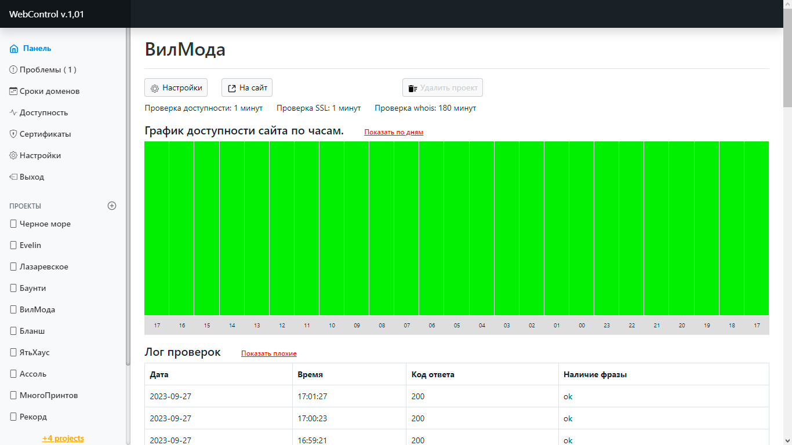Click the logout icon beside Выход
792x445 pixels.
click(13, 177)
